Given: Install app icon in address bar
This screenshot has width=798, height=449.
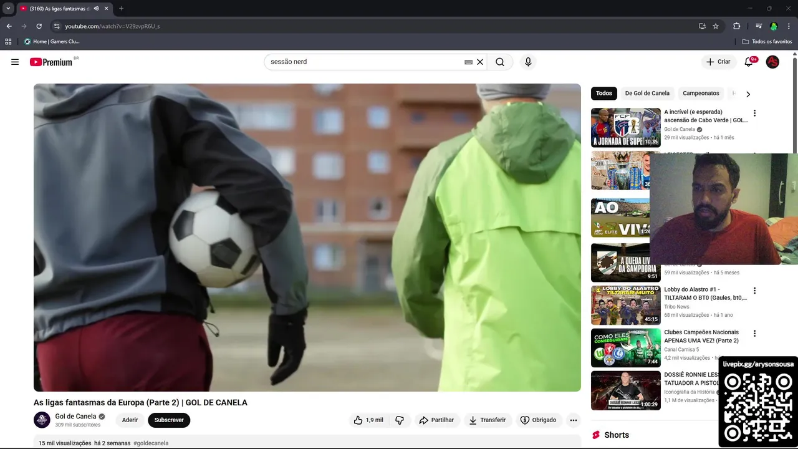Looking at the screenshot, I should pos(702,26).
